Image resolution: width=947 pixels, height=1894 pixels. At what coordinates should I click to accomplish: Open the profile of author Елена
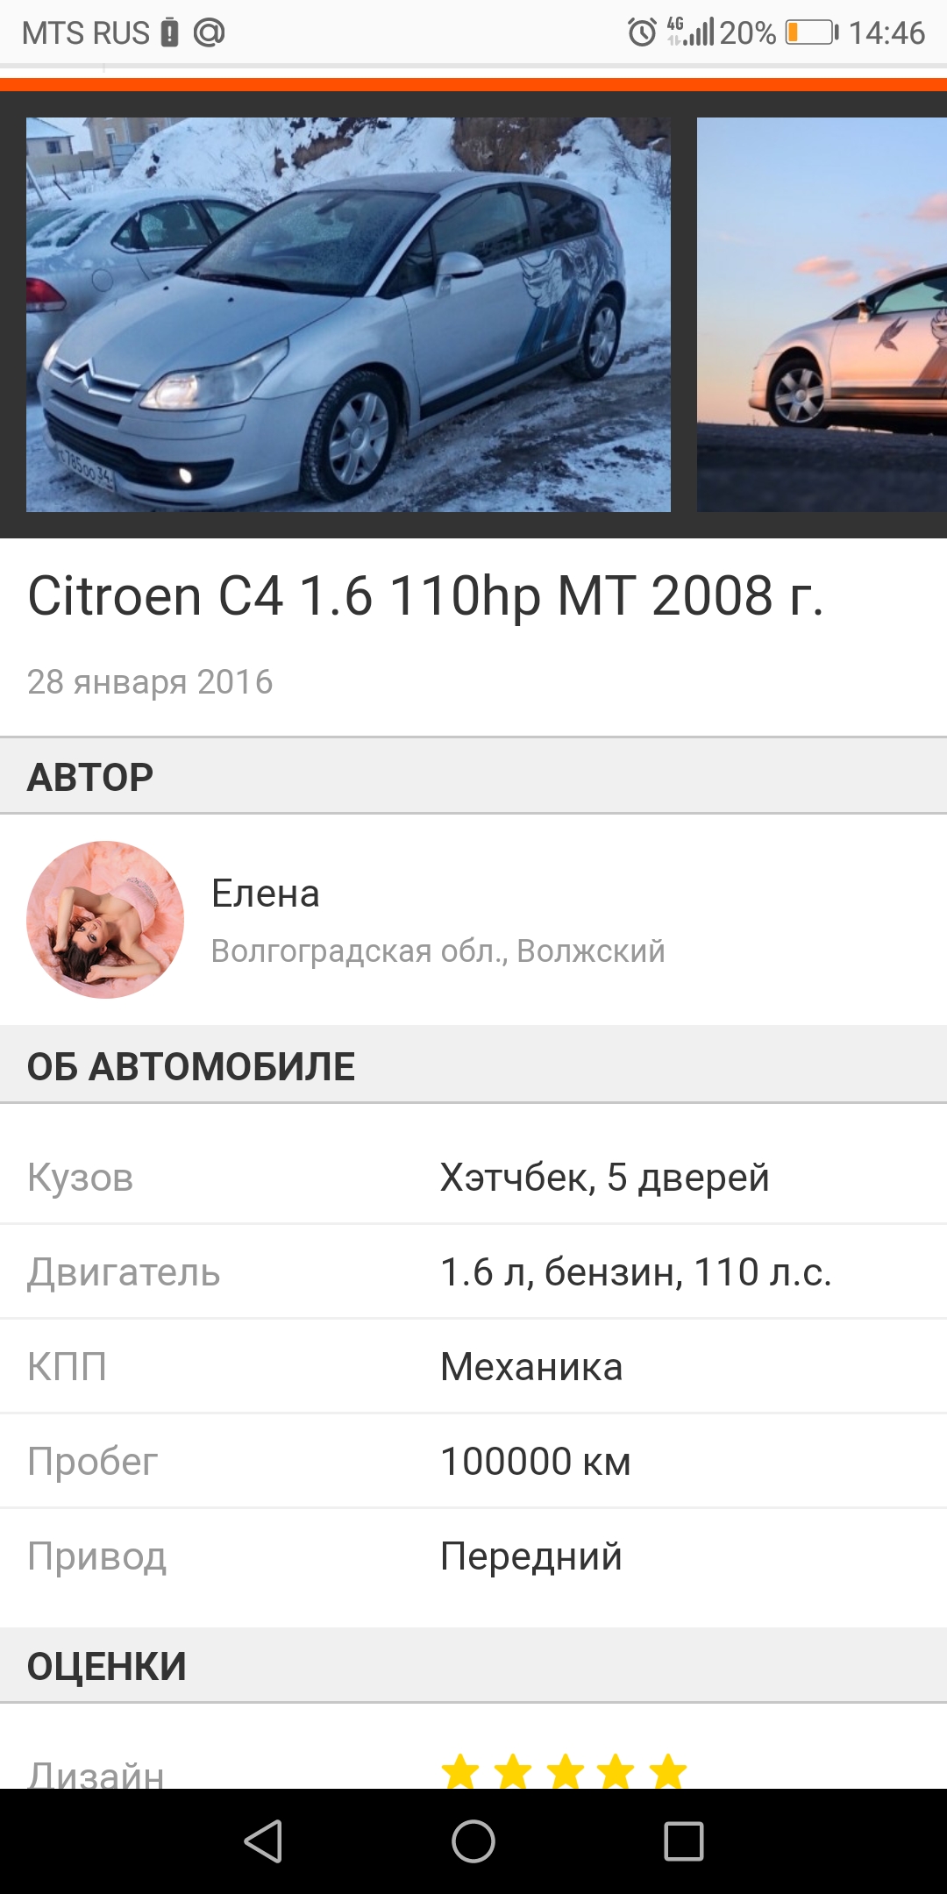(266, 894)
